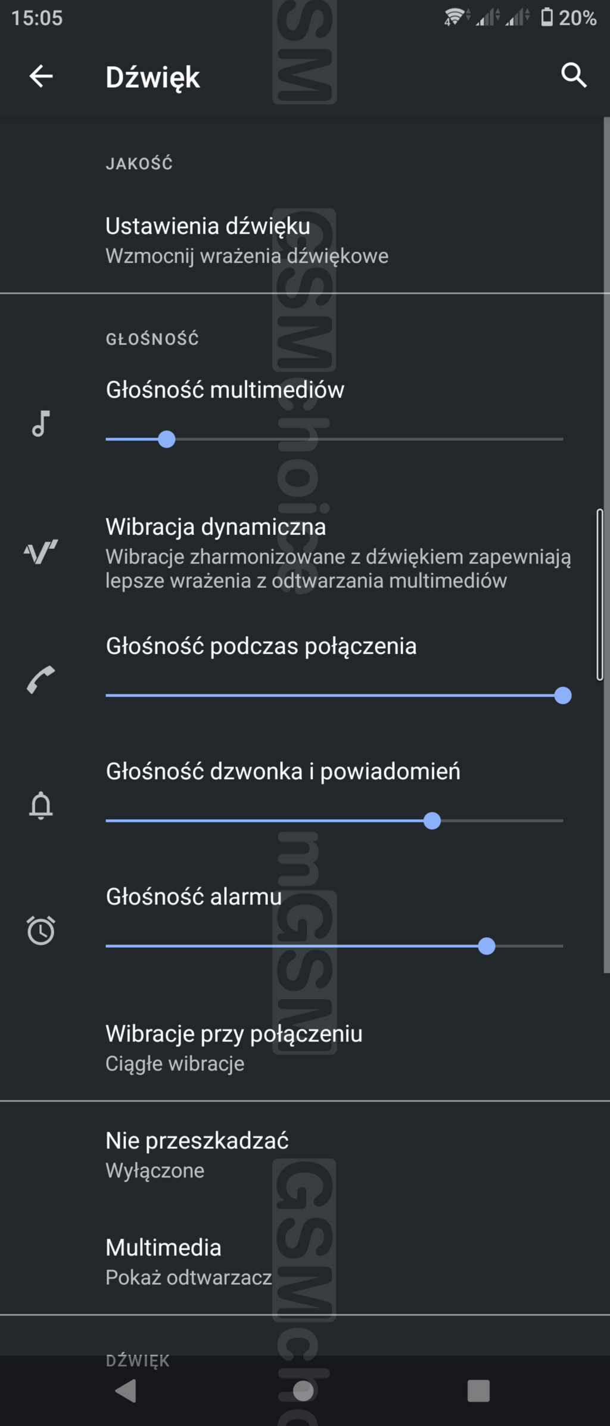Tap the back arrow icon

point(41,76)
